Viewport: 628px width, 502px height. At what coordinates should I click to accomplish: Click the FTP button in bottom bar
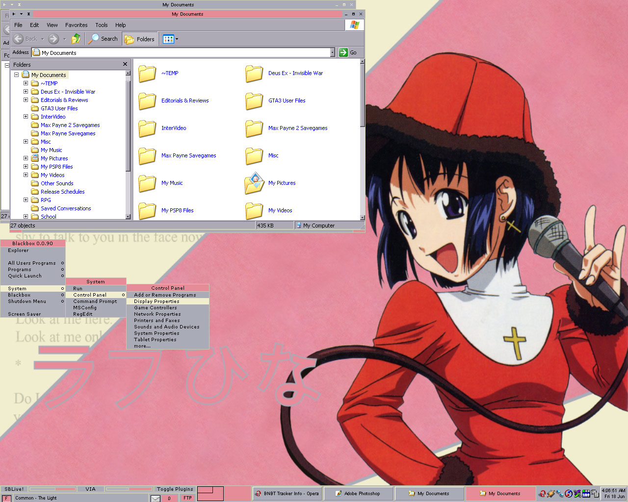187,498
